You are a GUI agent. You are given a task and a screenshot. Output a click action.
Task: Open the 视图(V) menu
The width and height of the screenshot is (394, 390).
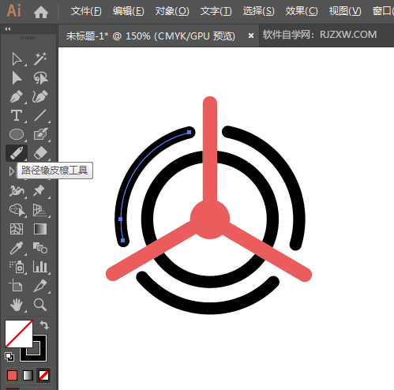pyautogui.click(x=345, y=11)
